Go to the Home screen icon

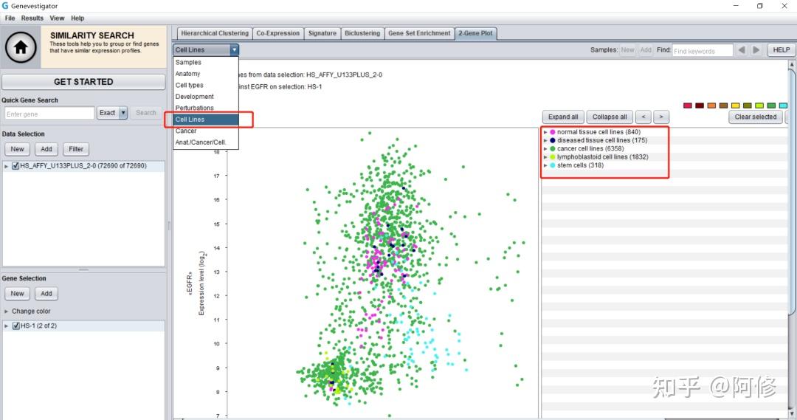(21, 47)
